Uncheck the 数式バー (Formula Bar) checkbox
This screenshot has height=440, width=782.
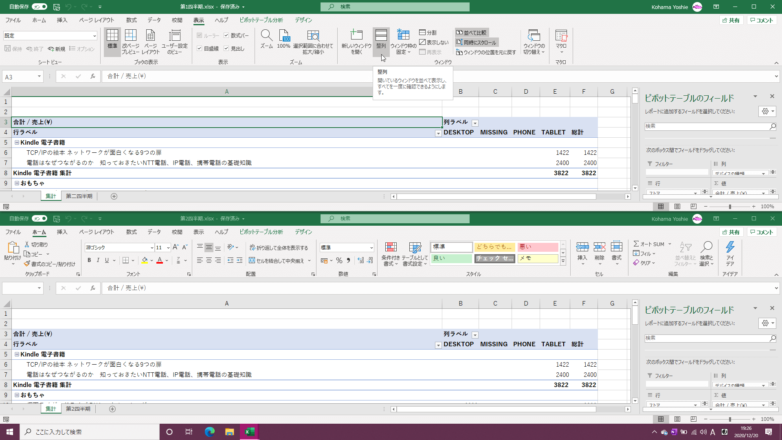(226, 35)
